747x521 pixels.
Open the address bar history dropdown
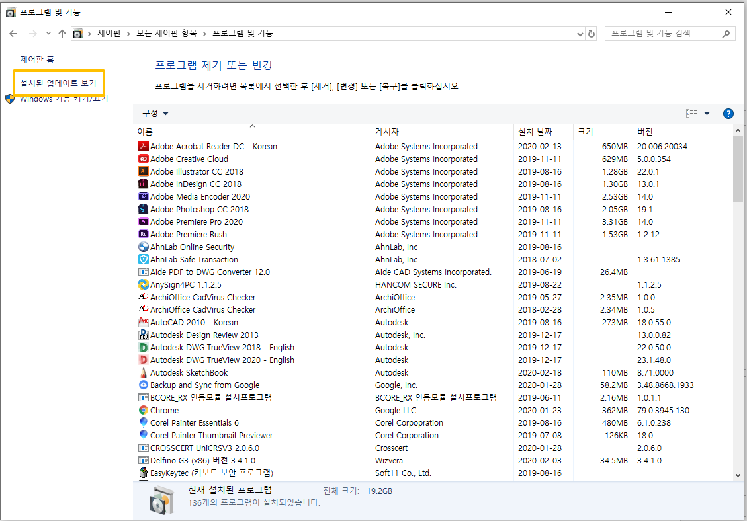[x=580, y=34]
